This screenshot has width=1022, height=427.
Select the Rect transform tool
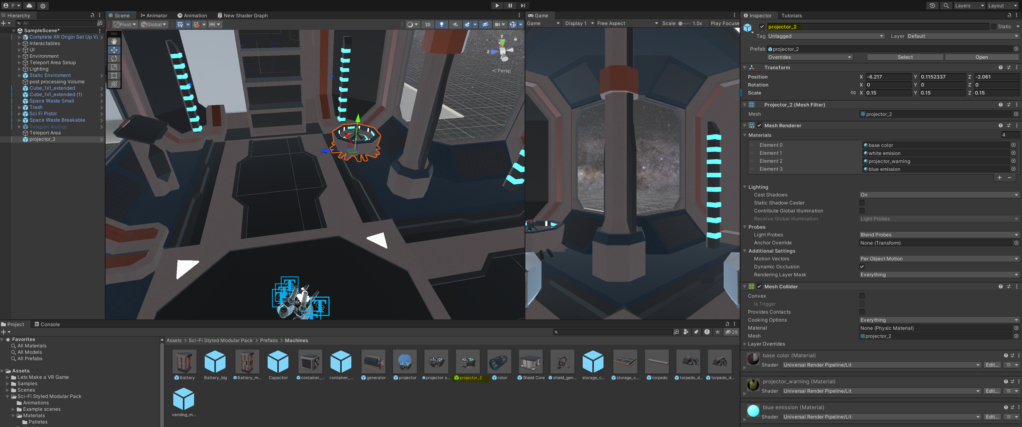pyautogui.click(x=114, y=76)
